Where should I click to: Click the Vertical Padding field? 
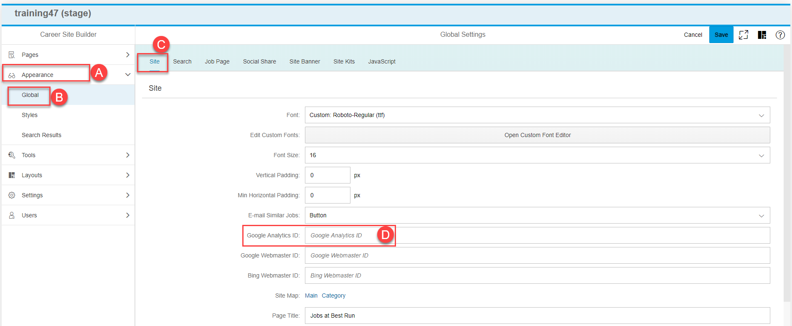pos(327,175)
